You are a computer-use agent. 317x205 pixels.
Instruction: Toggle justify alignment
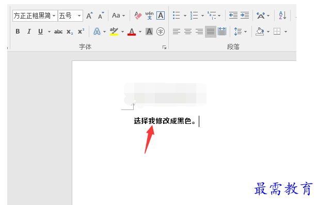[211, 31]
